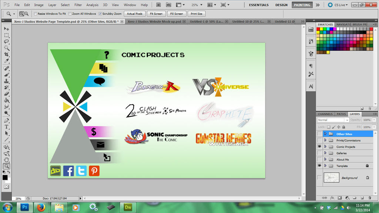This screenshot has height=213, width=379.
Task: Click the Print Size button
Action: (197, 14)
